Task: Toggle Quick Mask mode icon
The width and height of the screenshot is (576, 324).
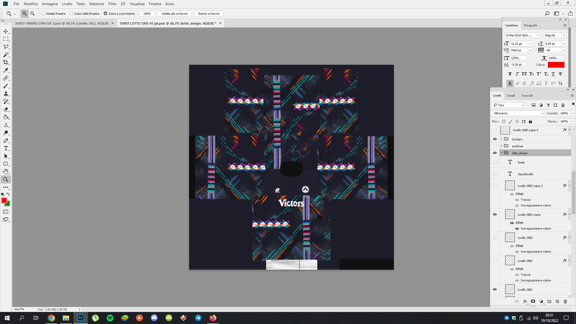Action: click(6, 211)
